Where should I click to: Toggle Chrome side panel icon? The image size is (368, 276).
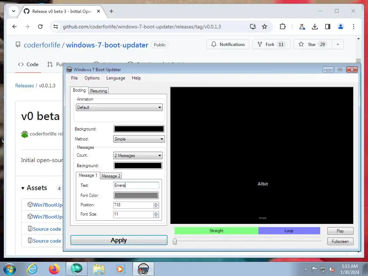328,27
